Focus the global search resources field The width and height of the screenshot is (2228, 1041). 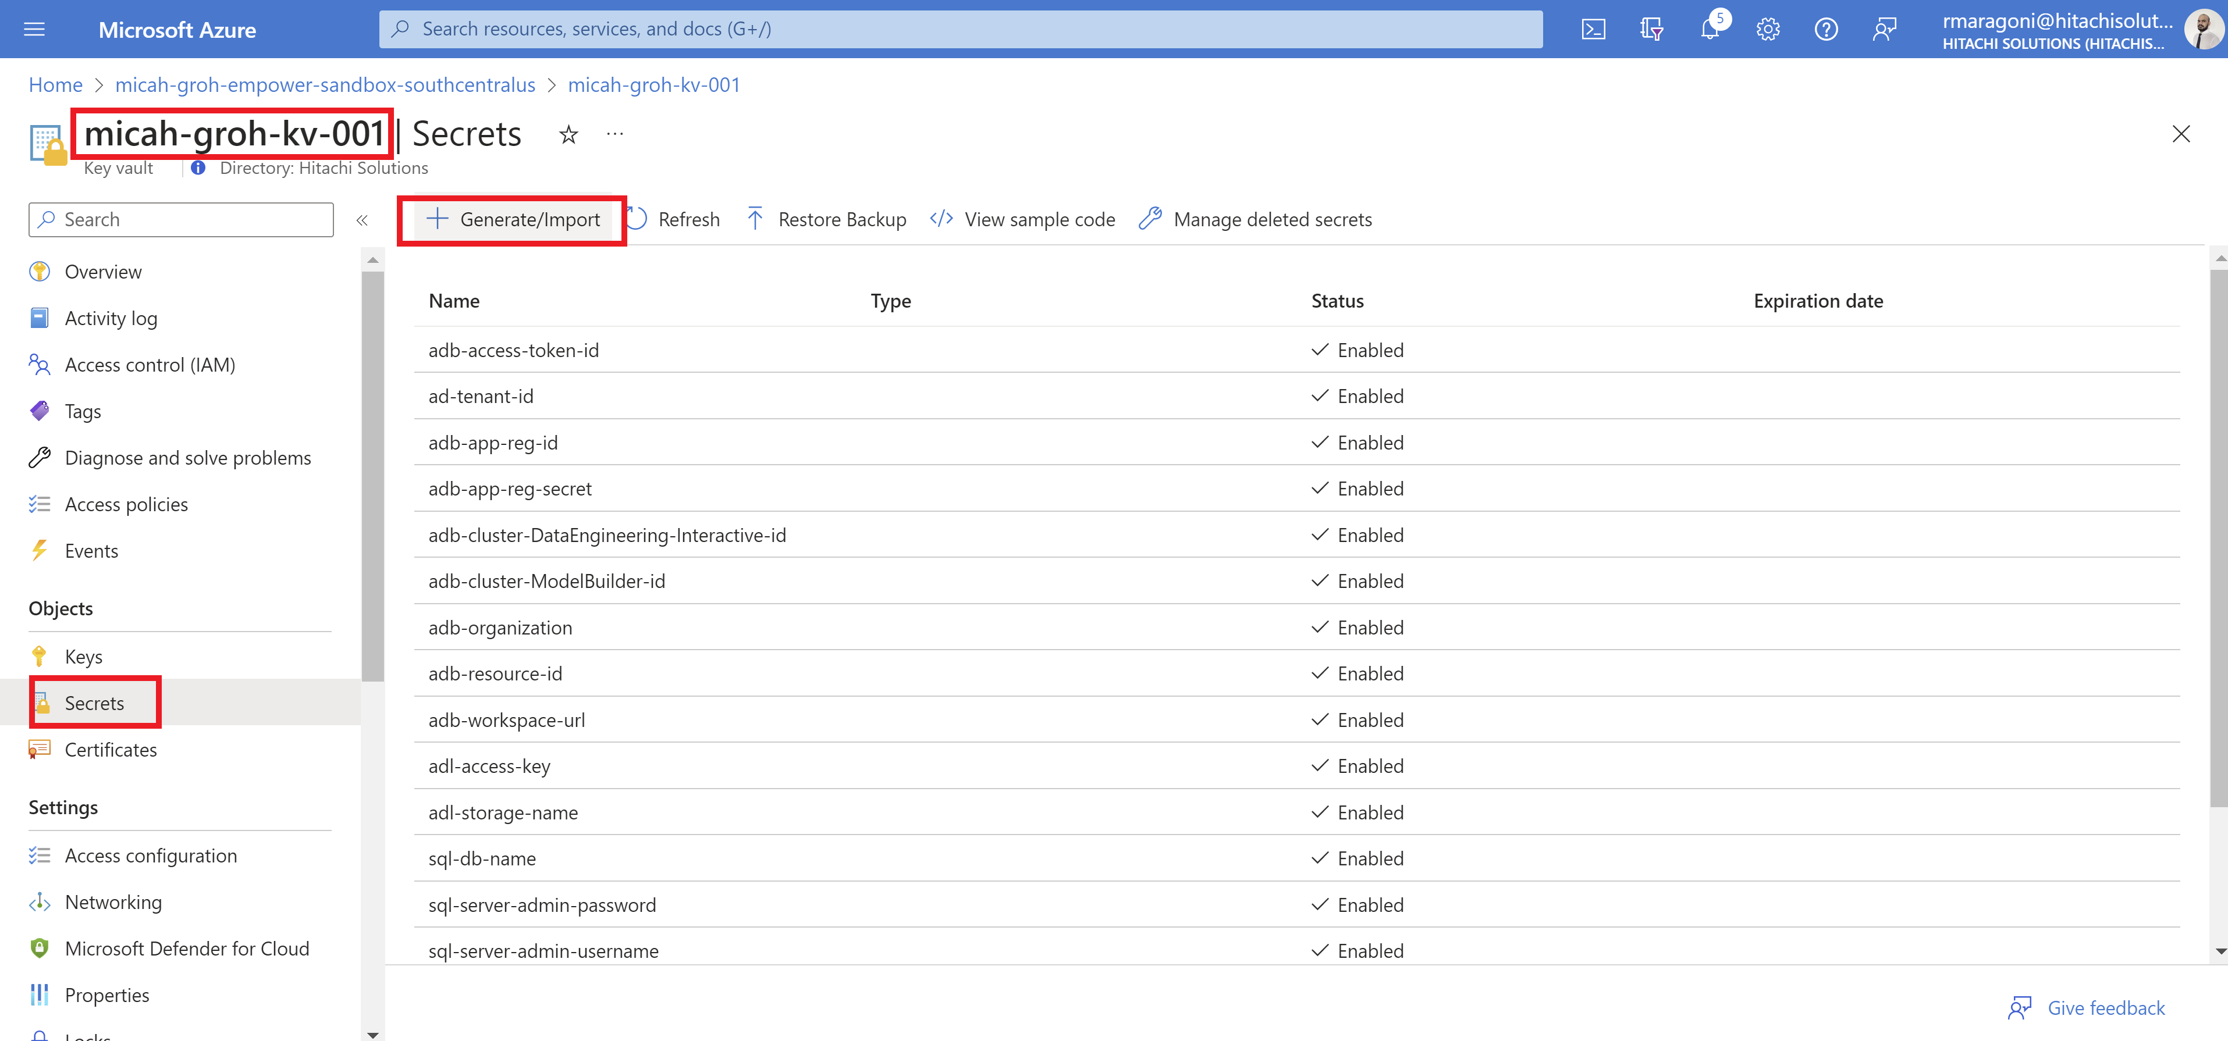click(x=960, y=30)
